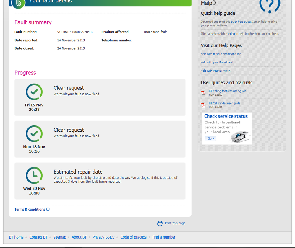Viewport: 295px width, 248px height.
Task: Click the Telephone number label
Action: (x=117, y=40)
